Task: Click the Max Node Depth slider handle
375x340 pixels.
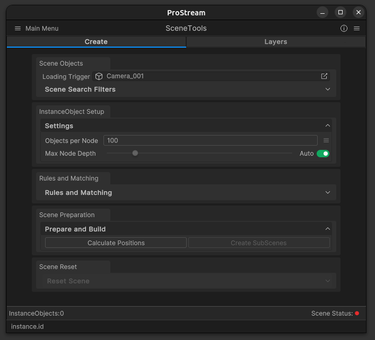Action: [135, 153]
